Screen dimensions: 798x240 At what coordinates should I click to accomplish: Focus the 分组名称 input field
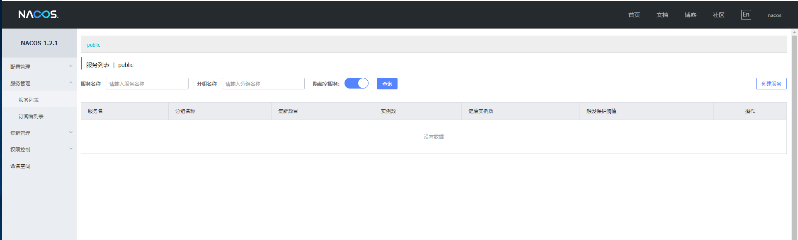[x=263, y=84]
